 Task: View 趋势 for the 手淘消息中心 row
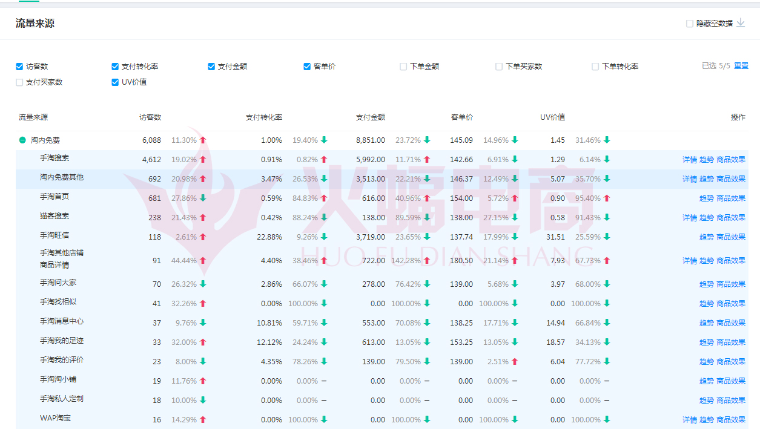707,323
